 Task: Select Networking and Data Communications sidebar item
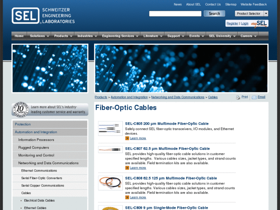click(50, 163)
